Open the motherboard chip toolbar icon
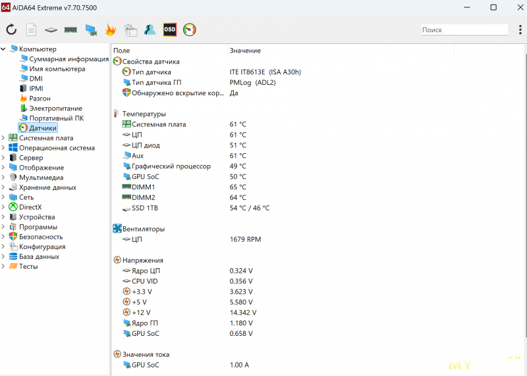The image size is (527, 376). click(x=51, y=30)
